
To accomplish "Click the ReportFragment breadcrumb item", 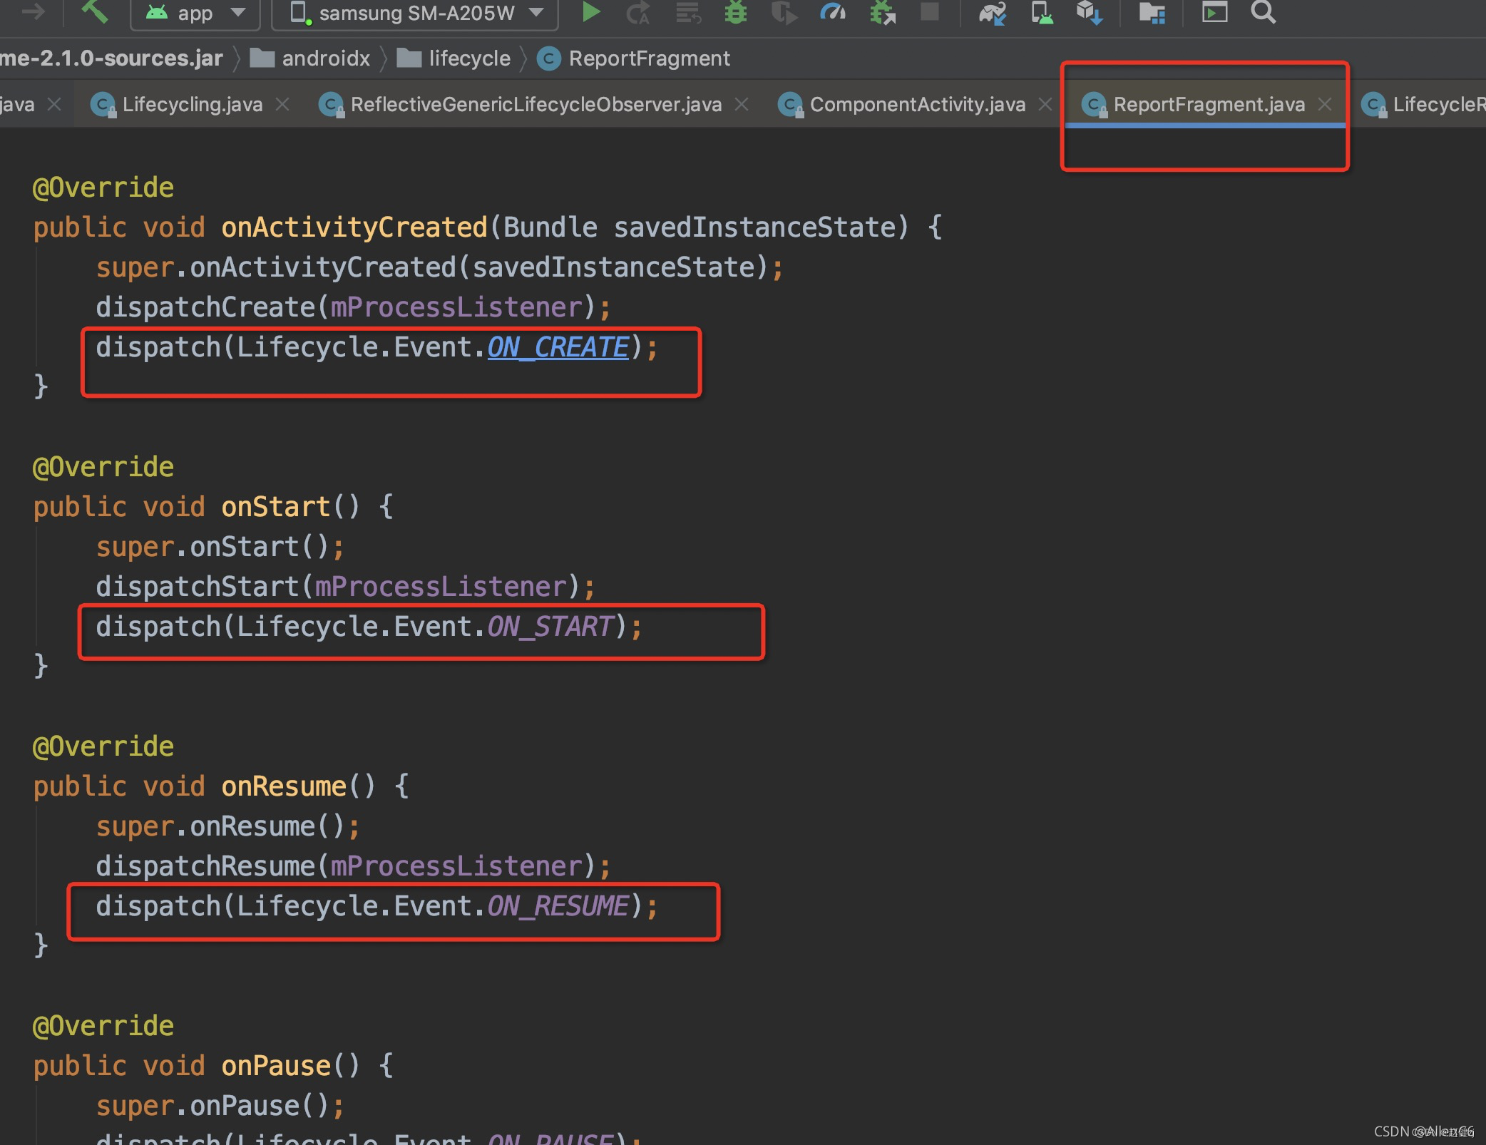I will (x=649, y=58).
